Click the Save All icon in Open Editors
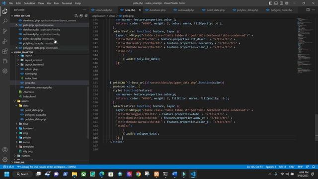The width and height of the screenshot is (318, 179). tap(81, 15)
